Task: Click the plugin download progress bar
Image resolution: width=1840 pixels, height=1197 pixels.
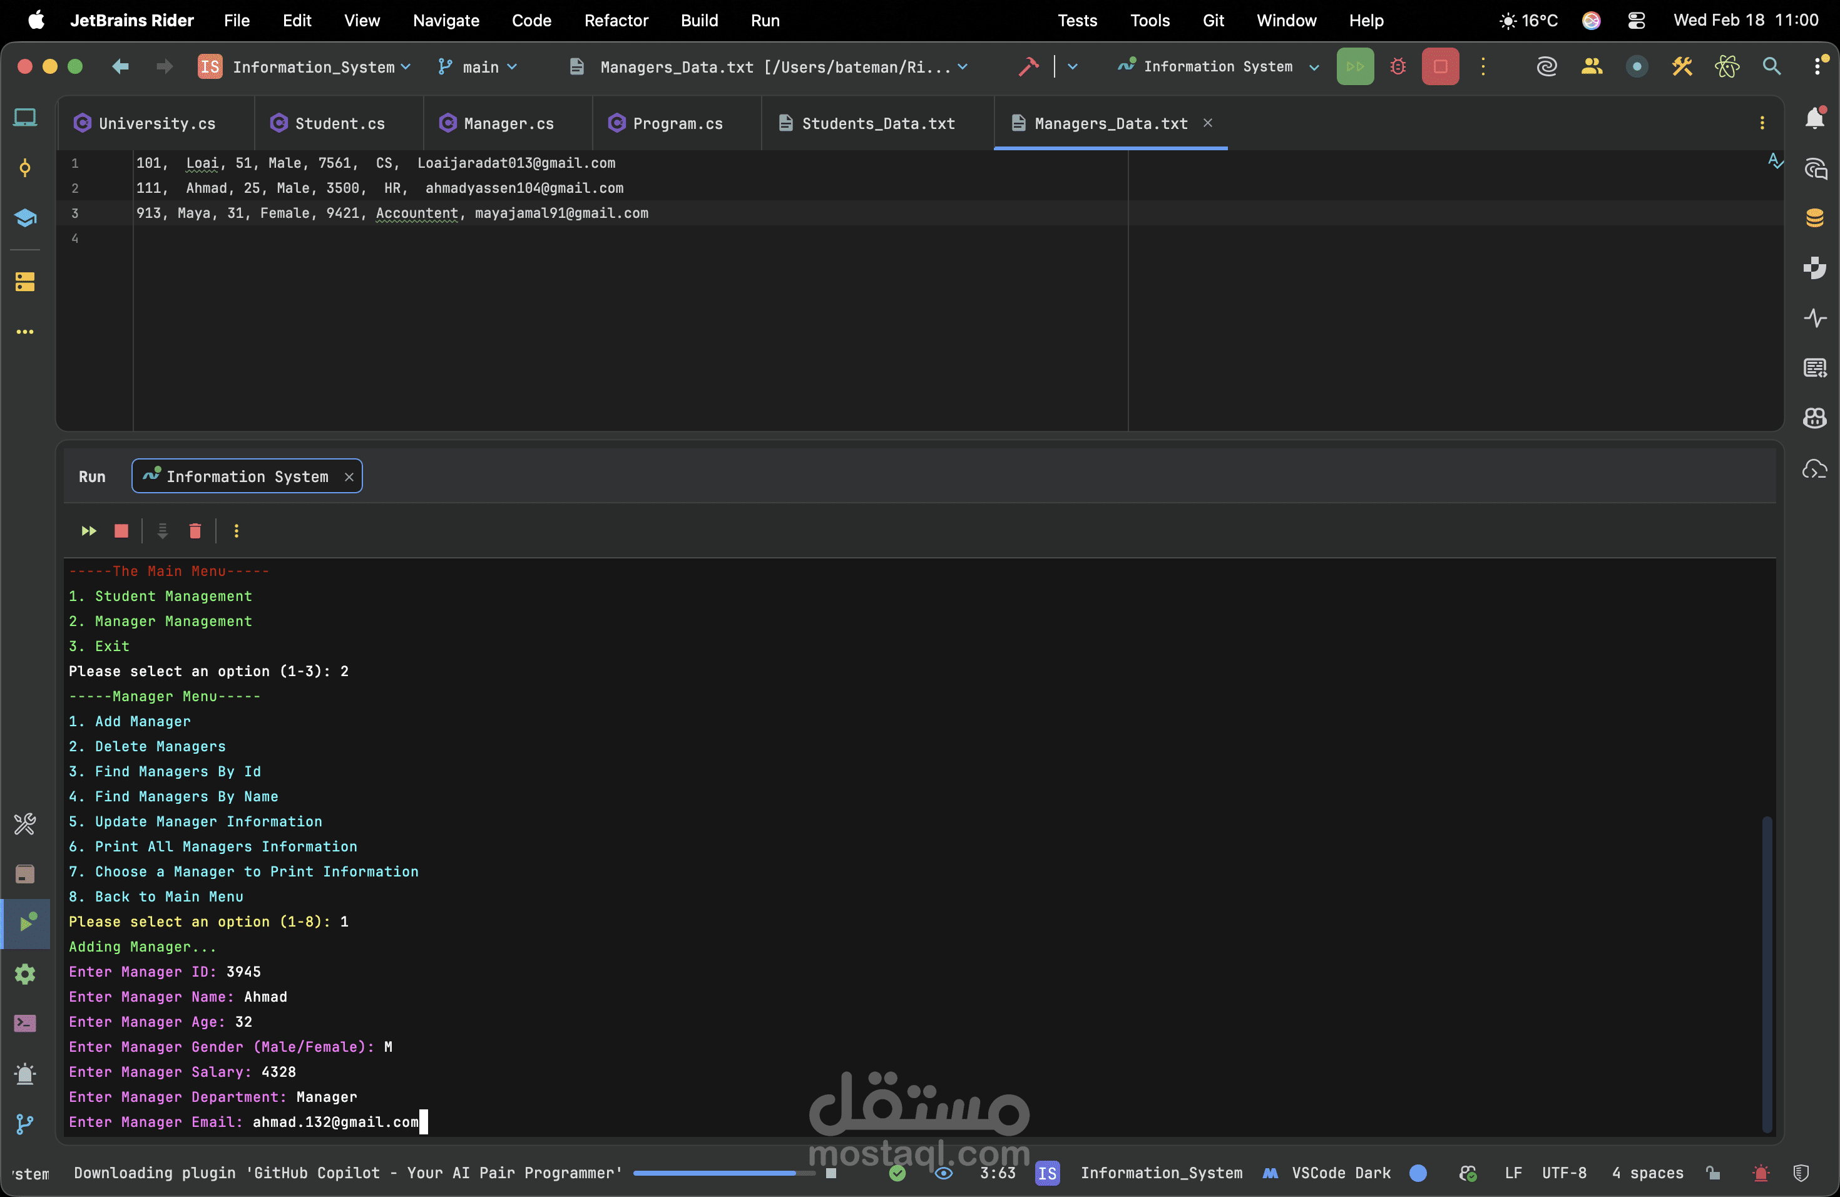Action: click(723, 1173)
